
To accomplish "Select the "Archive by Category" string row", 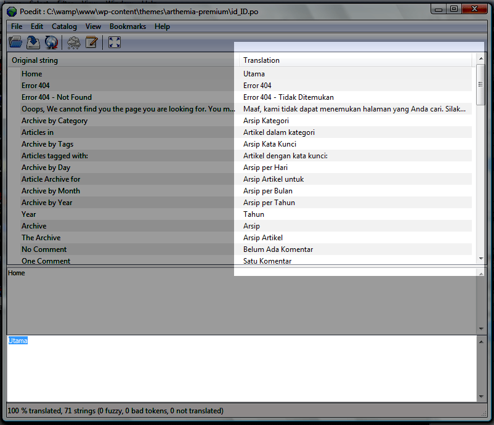I will click(55, 121).
